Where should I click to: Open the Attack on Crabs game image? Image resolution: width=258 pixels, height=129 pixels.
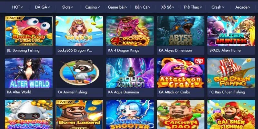coord(181,73)
